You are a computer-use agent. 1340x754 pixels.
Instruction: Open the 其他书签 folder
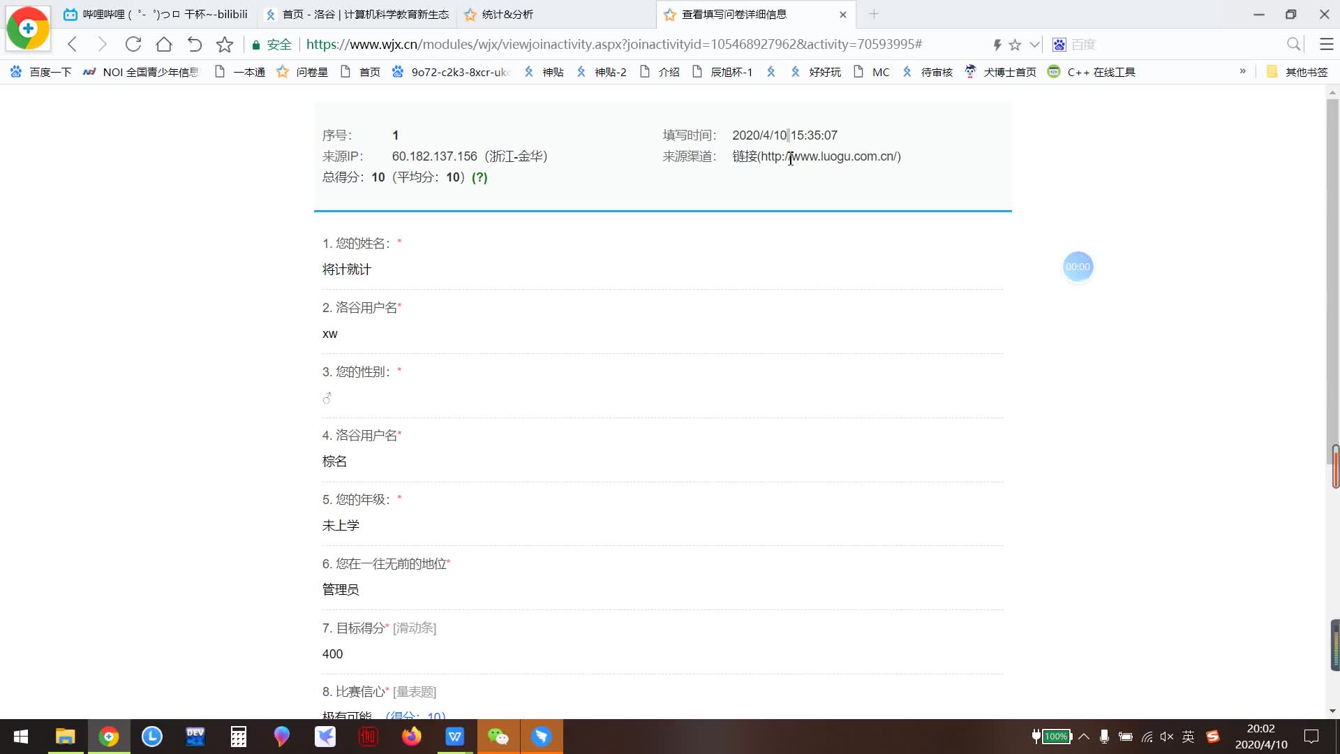[x=1297, y=72]
